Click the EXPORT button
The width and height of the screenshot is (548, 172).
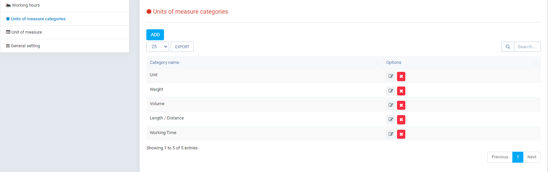click(182, 47)
